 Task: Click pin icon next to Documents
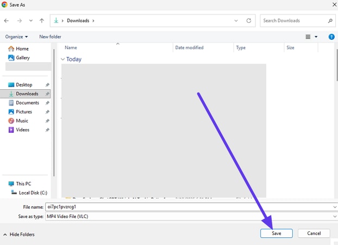[47, 103]
